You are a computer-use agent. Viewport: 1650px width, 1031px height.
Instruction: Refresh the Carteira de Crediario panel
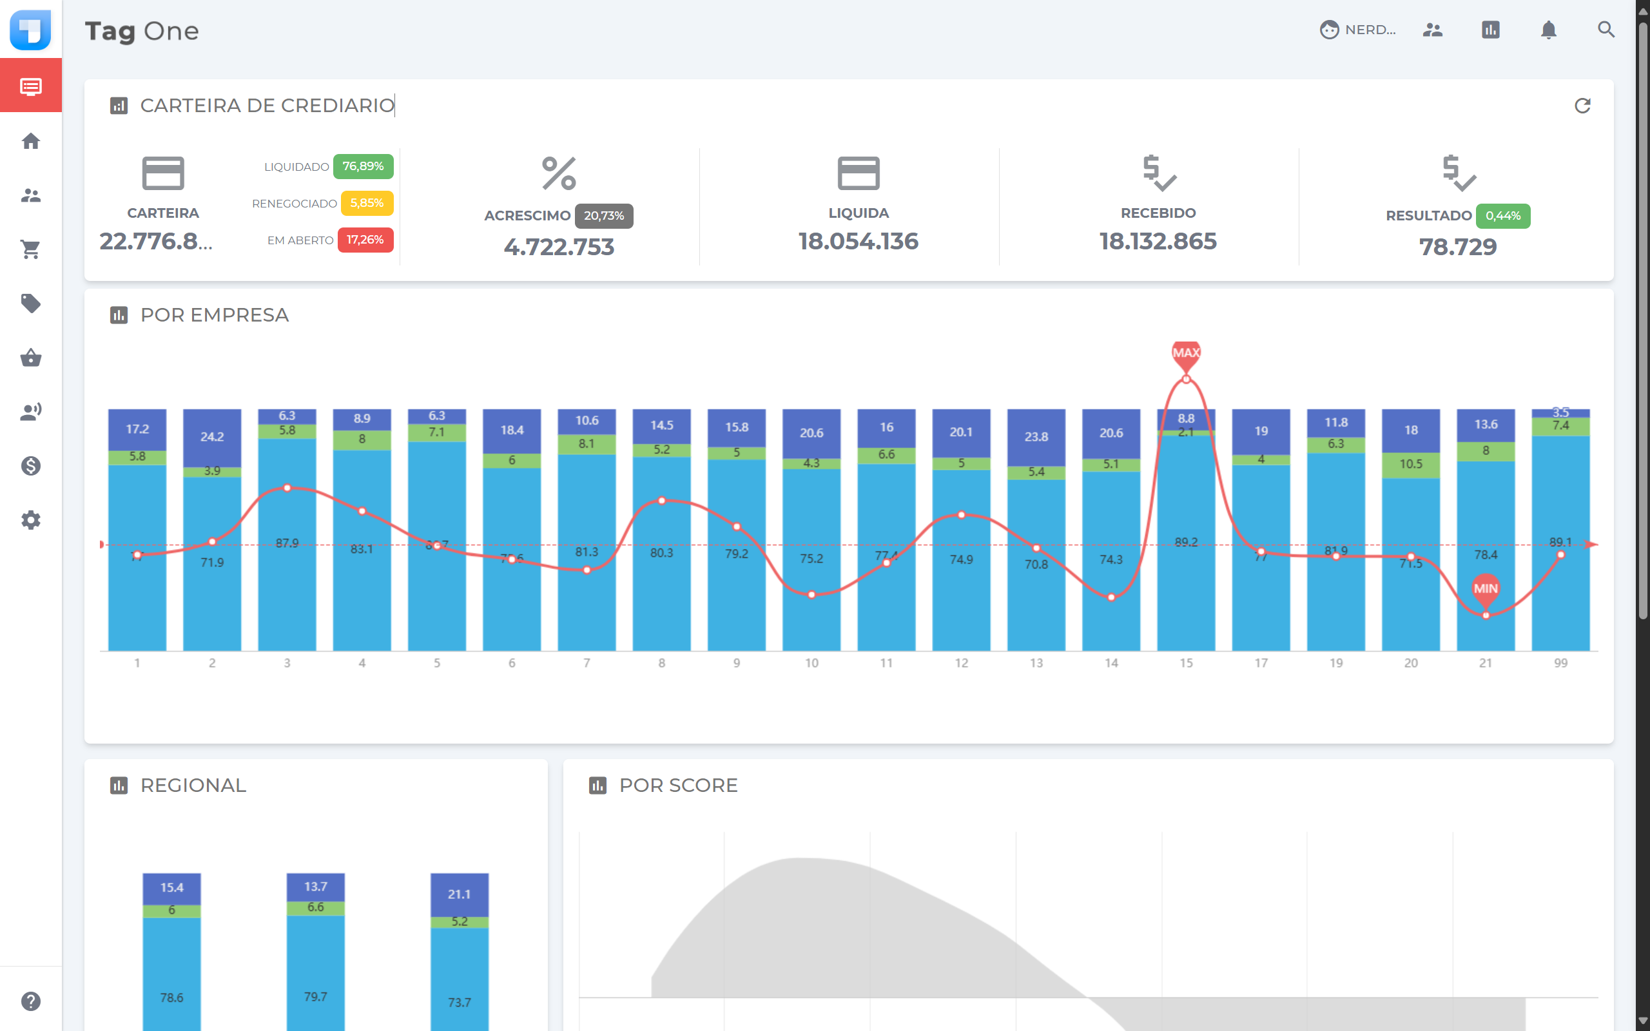tap(1582, 106)
